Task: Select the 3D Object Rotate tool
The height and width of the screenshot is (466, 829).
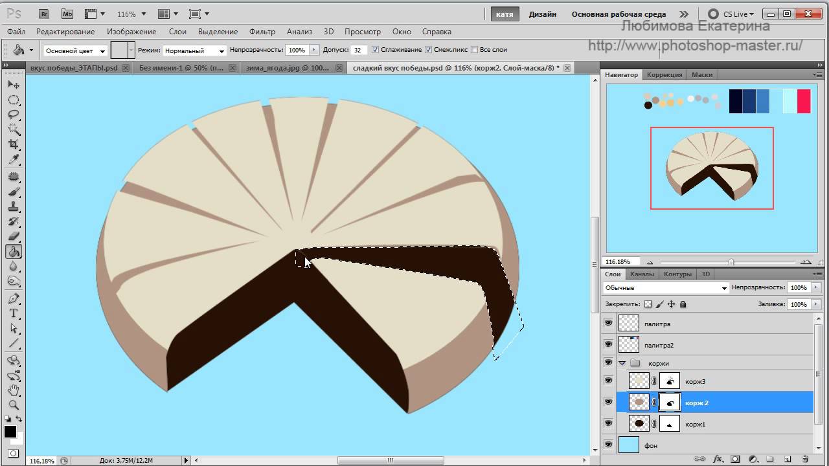Action: pos(14,361)
